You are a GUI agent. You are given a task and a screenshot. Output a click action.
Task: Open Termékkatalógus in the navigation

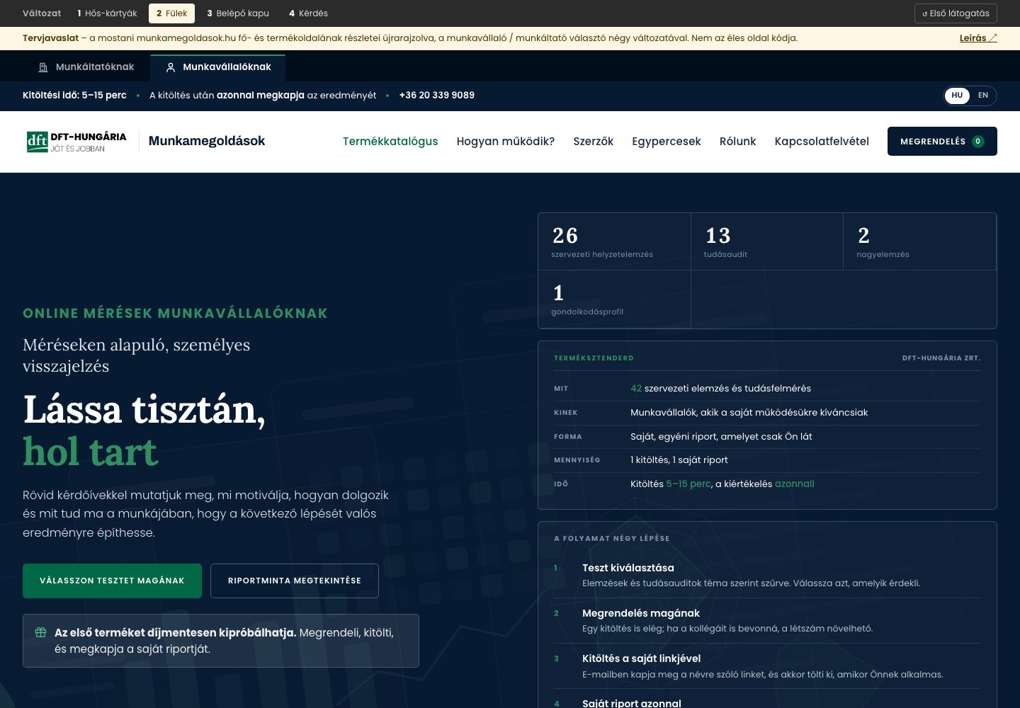pos(390,142)
